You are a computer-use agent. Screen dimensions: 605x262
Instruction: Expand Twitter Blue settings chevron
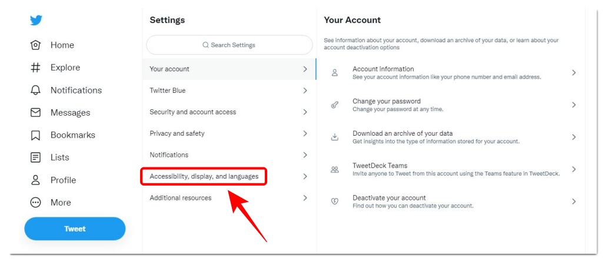(305, 90)
